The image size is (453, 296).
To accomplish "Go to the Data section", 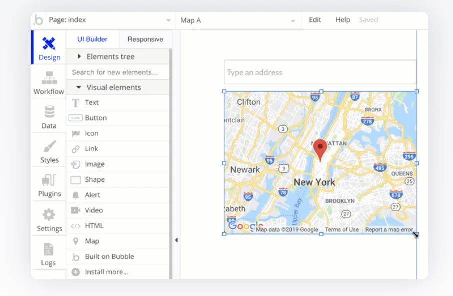I will [49, 117].
